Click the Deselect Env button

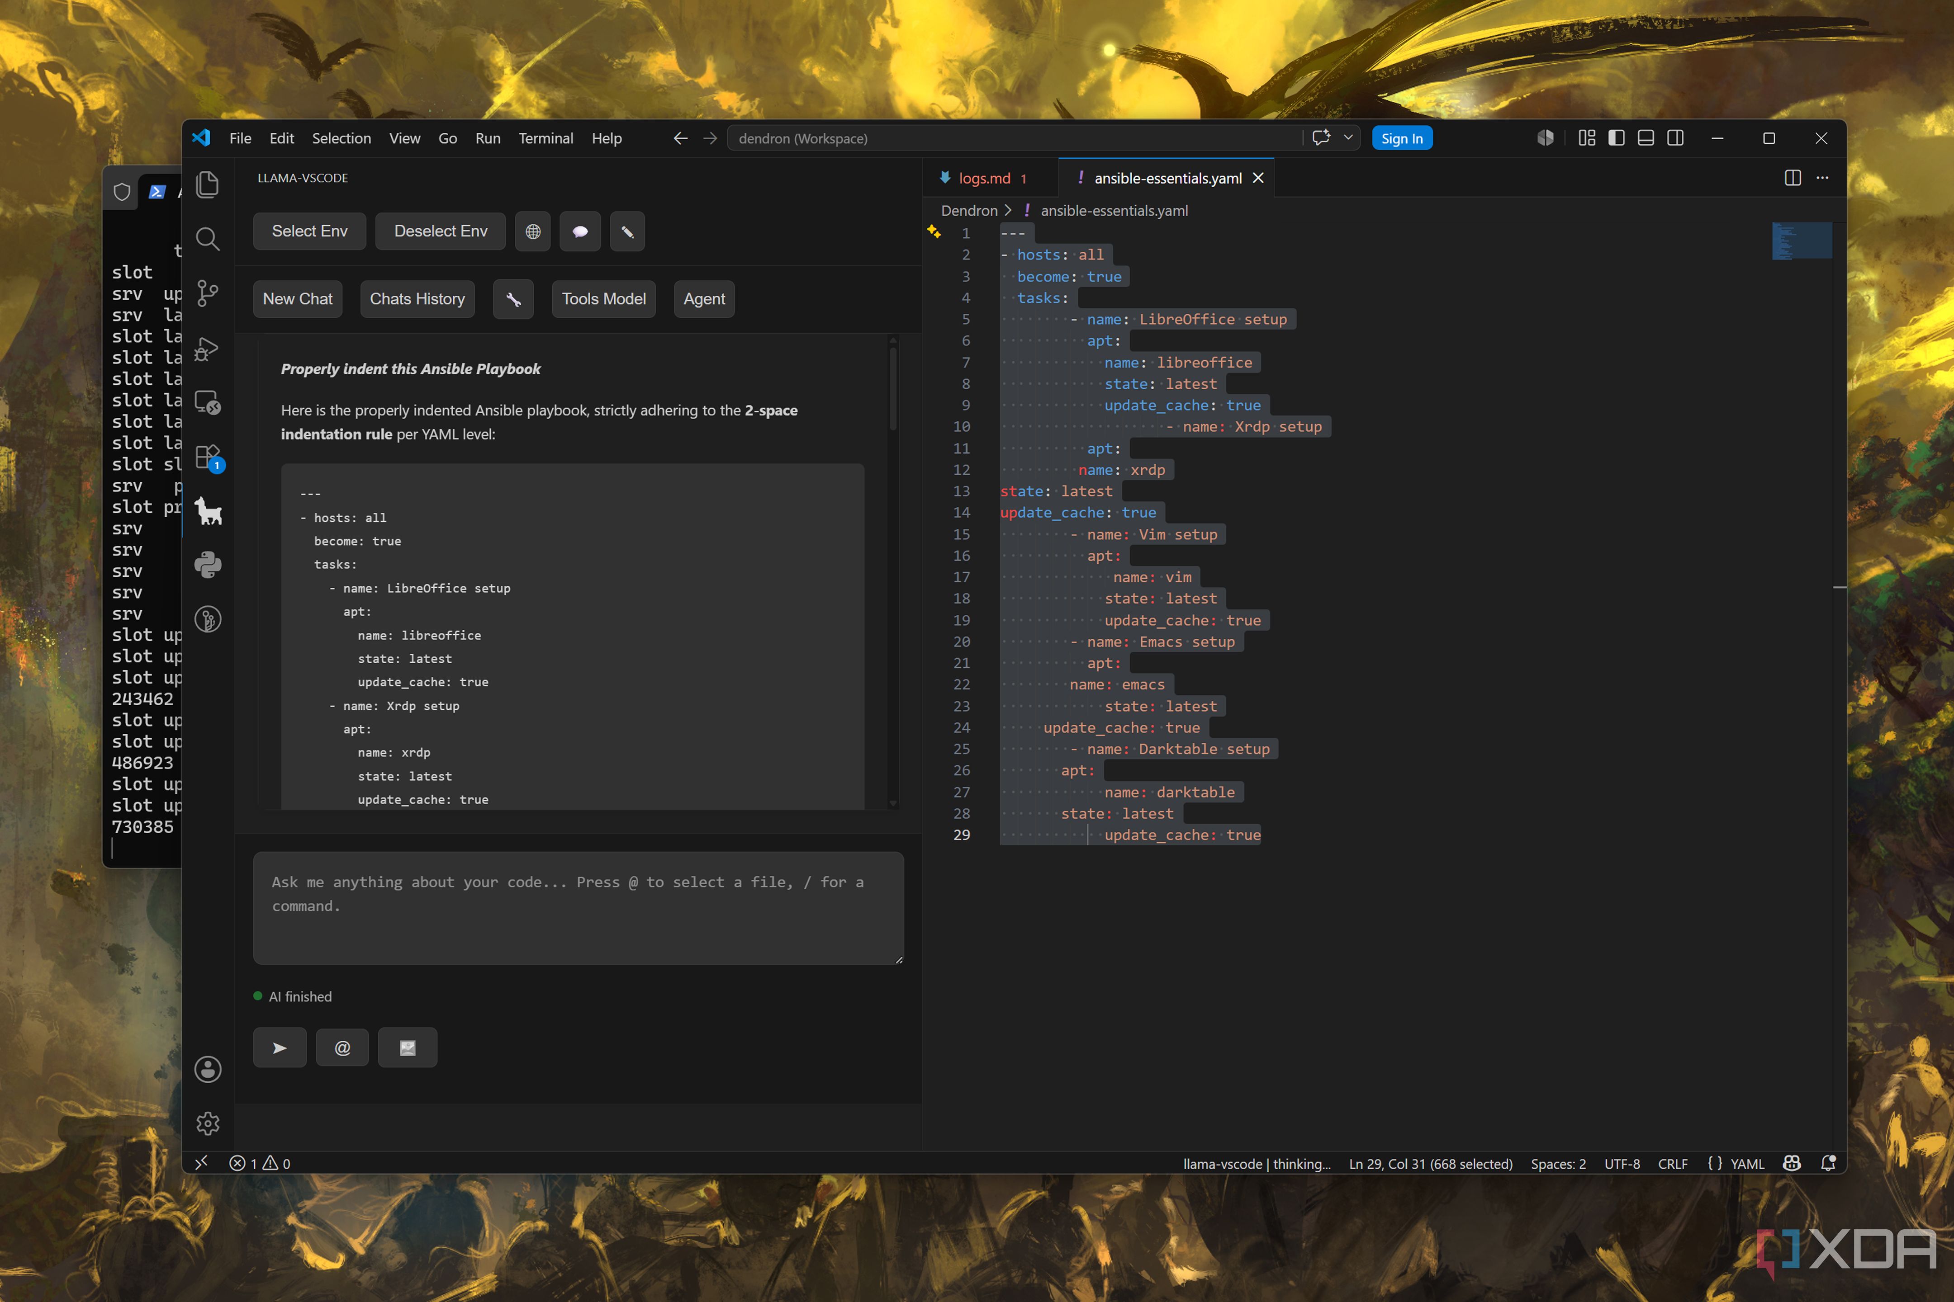click(440, 231)
